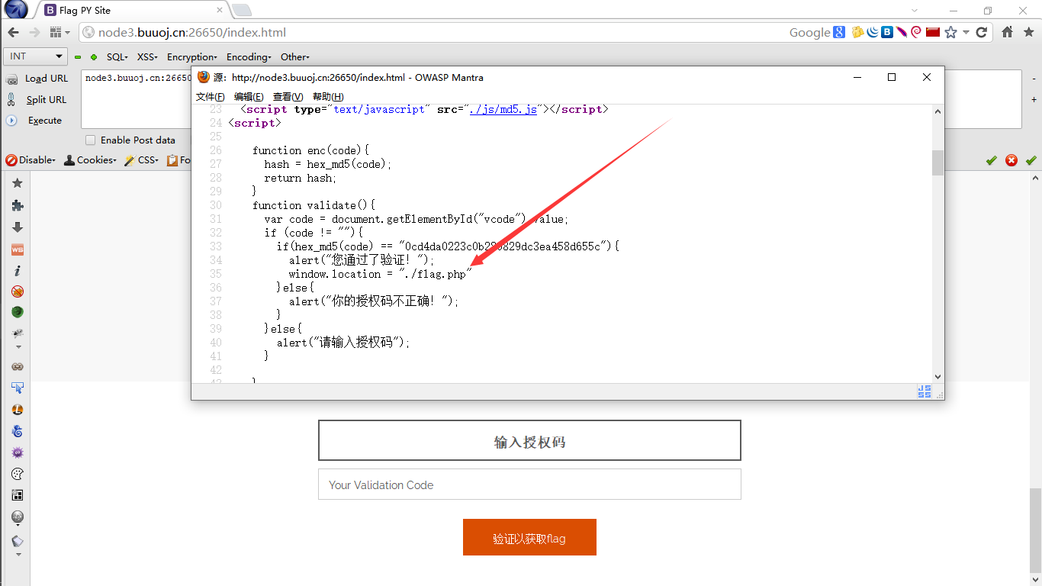Viewport: 1042px width, 586px height.
Task: Click the sidebar chain link icon
Action: [x=18, y=366]
